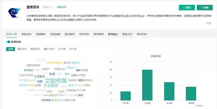Screen dimensions: 217x109
Task: Click the 传统行业 word cloud tag
Action: pyautogui.click(x=60, y=69)
